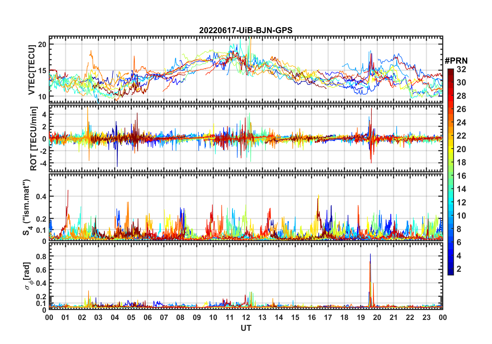Click ROT y-axis tick label -4
This screenshot has height=344, width=492.
click(x=43, y=163)
